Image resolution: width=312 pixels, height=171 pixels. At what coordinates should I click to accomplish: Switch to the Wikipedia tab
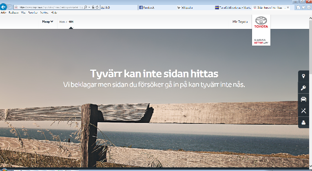[x=194, y=8]
